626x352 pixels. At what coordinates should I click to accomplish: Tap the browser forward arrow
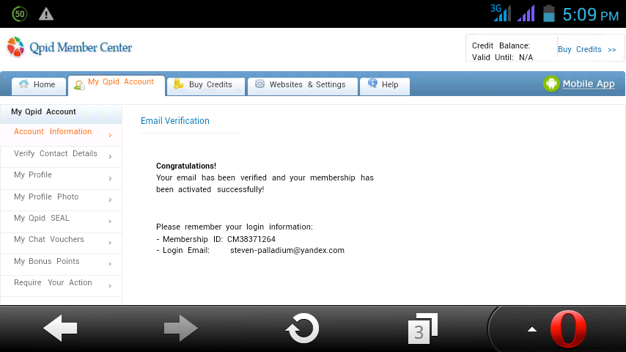181,329
